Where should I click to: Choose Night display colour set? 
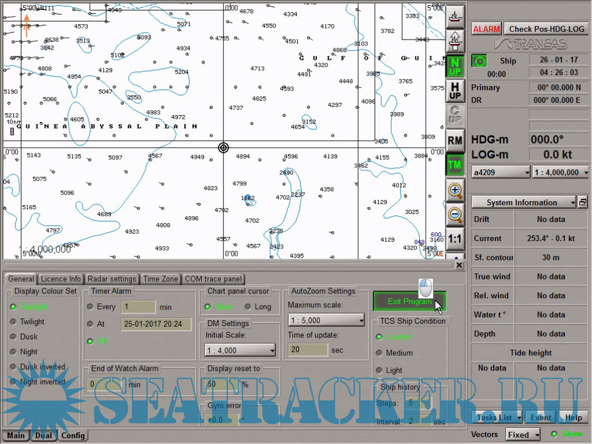14,352
